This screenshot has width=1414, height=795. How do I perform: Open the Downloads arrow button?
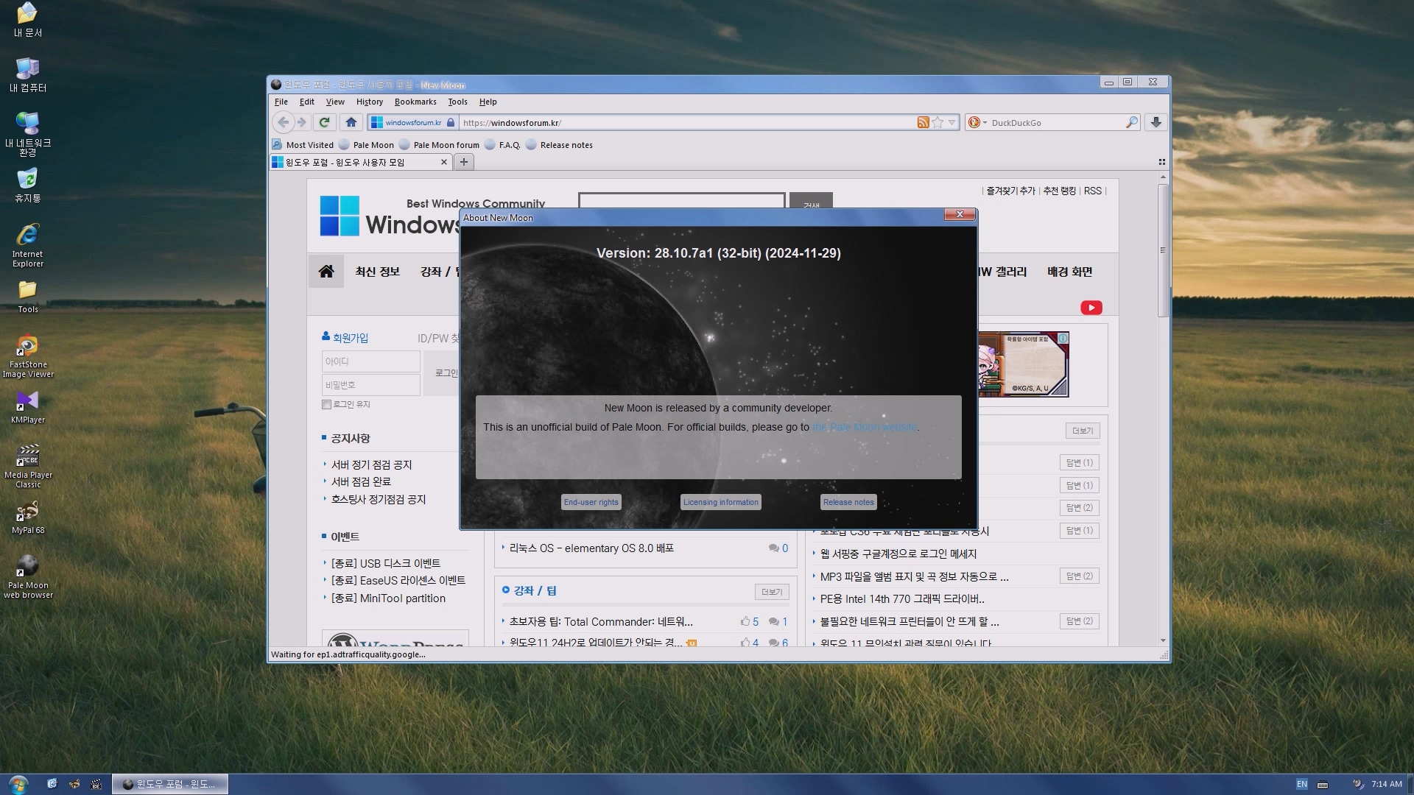point(1156,122)
